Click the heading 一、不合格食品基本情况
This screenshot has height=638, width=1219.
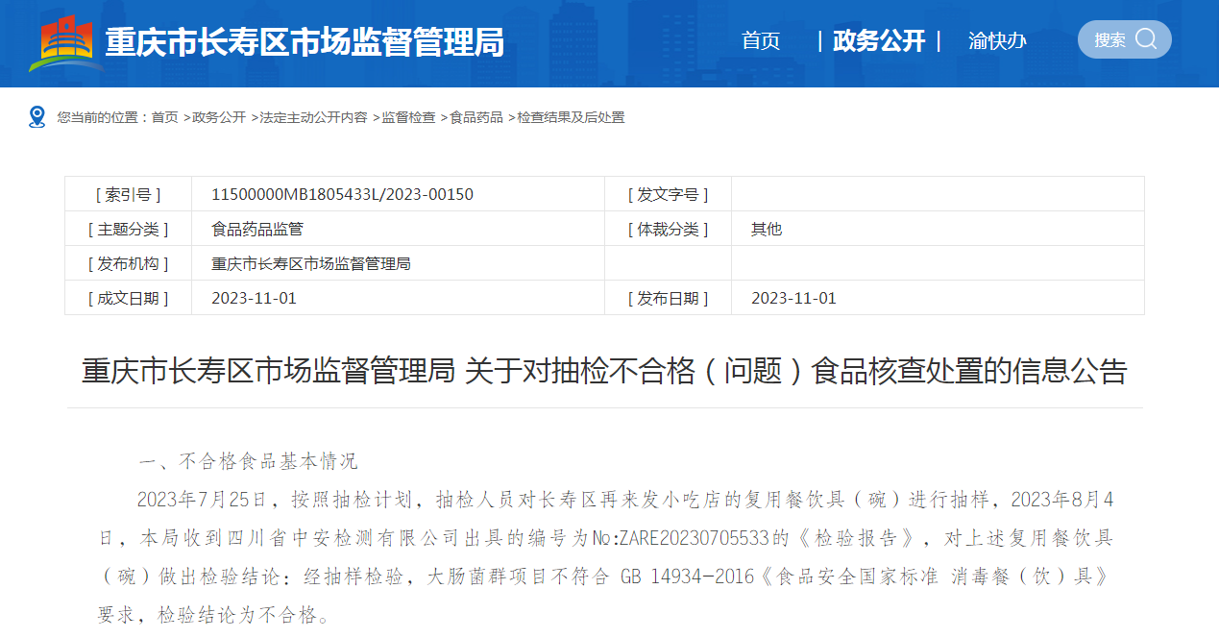[x=248, y=461]
